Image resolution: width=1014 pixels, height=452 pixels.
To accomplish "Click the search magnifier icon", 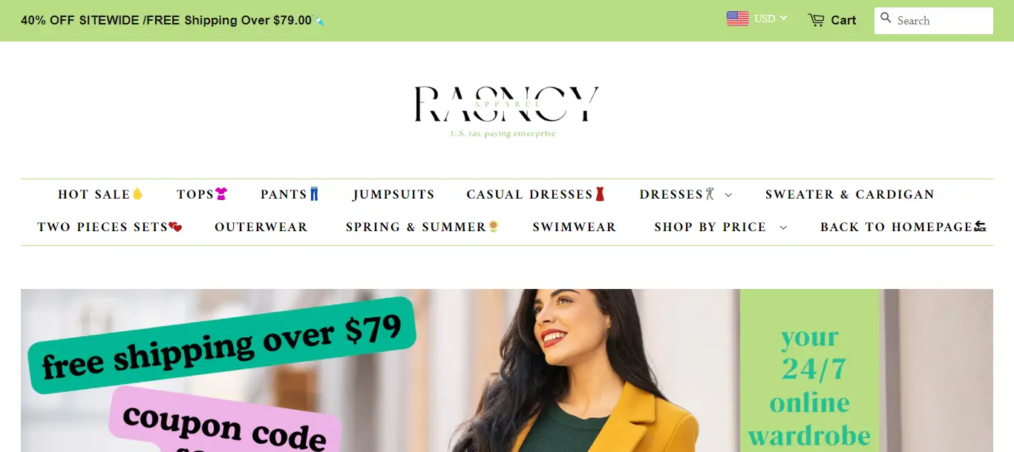I will tap(886, 18).
